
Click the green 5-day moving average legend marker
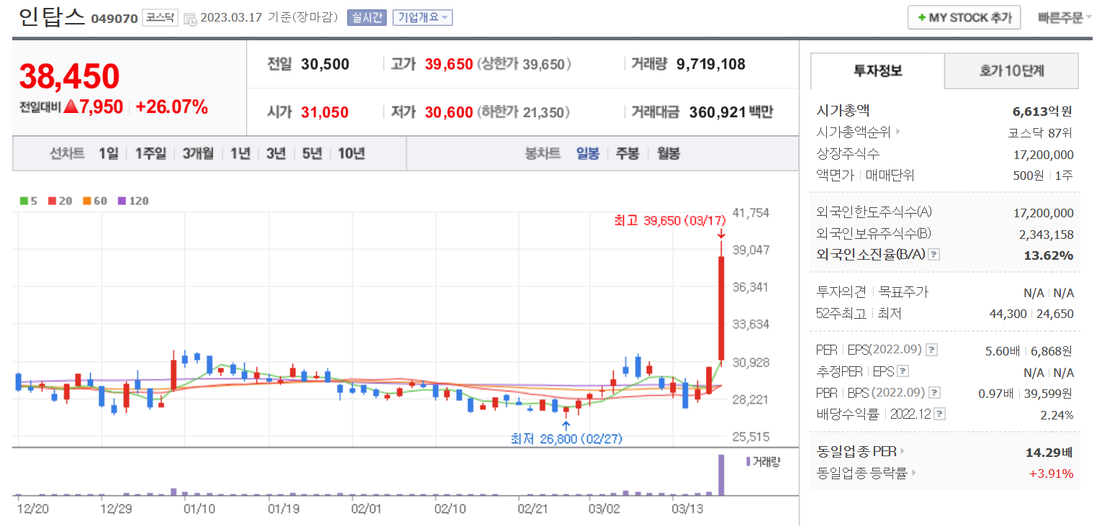click(x=24, y=201)
